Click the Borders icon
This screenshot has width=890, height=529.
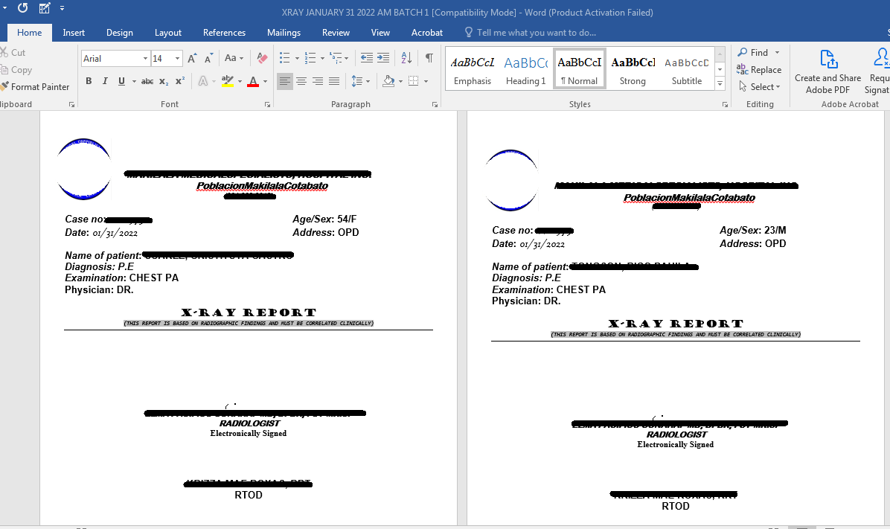tap(414, 81)
